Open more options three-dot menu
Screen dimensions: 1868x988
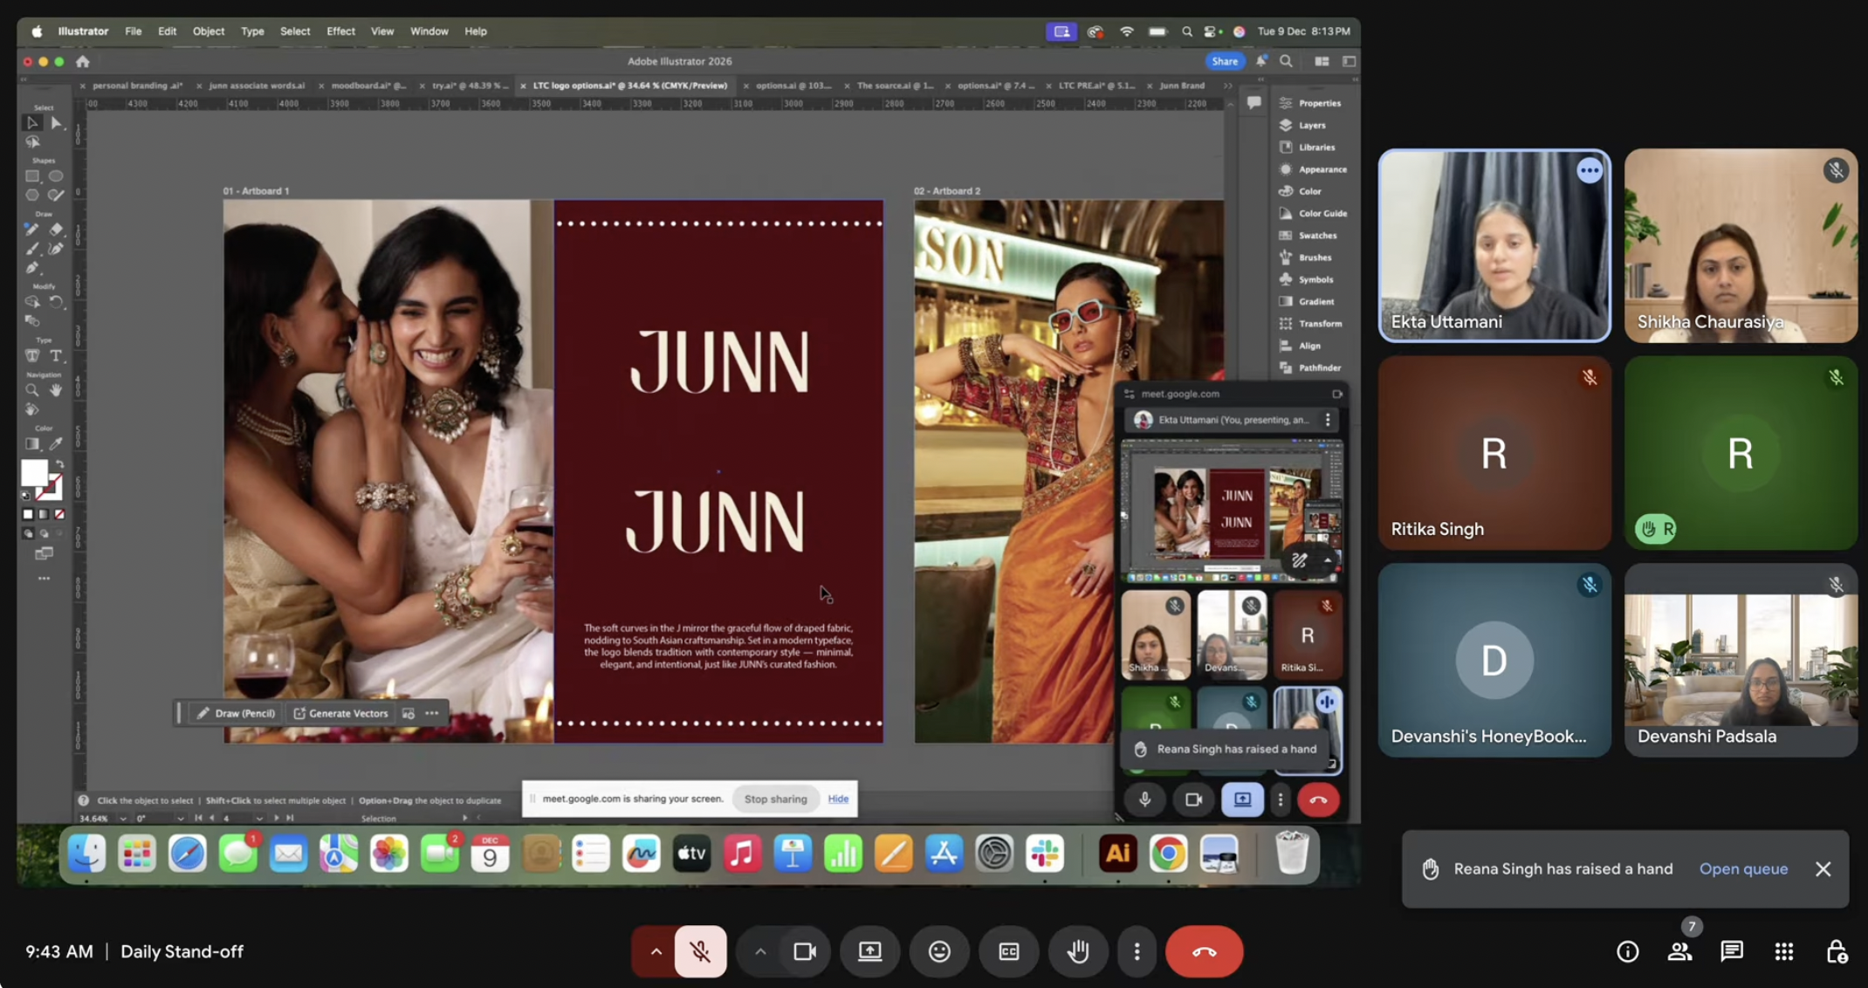(x=1137, y=951)
